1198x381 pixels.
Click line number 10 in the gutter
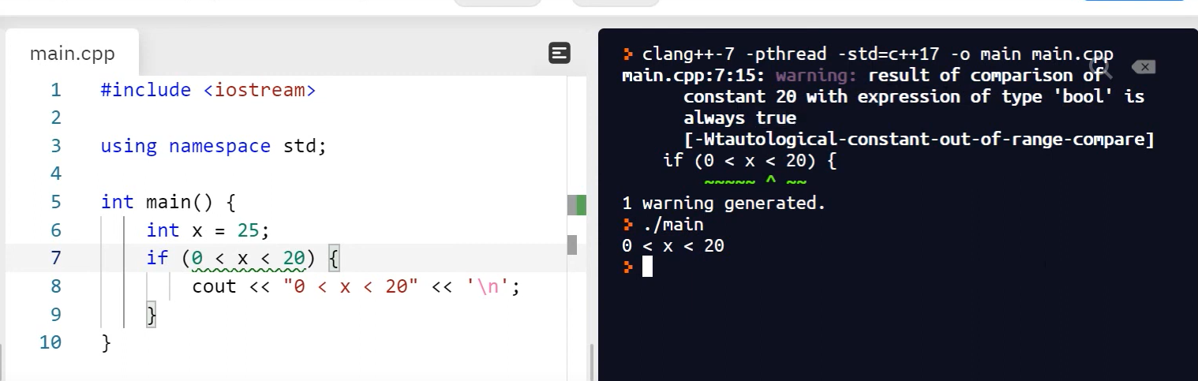[50, 342]
